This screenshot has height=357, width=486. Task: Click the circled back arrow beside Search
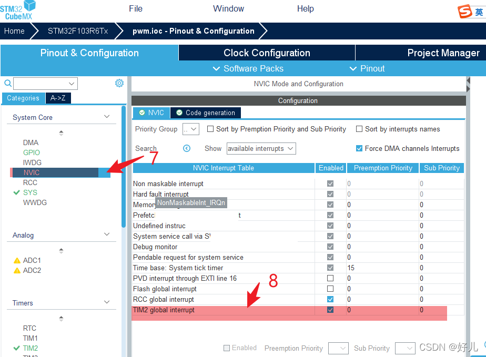click(x=187, y=148)
